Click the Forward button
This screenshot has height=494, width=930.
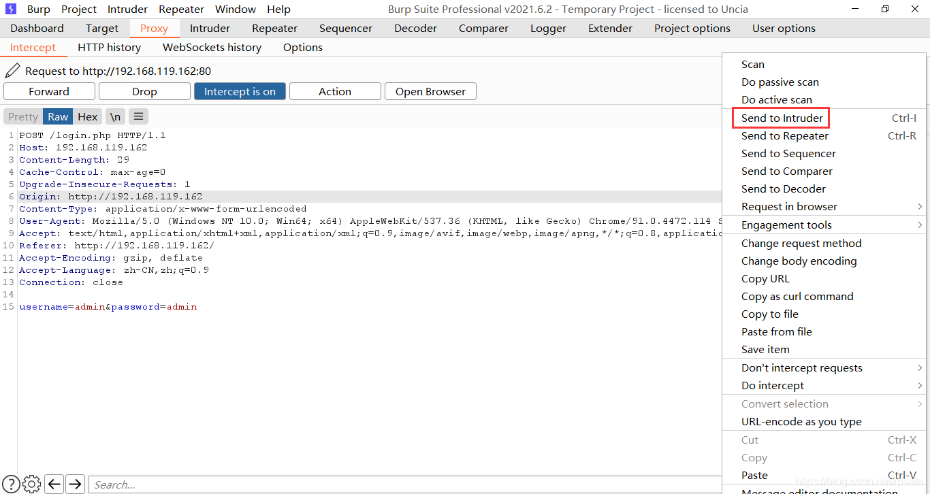pyautogui.click(x=49, y=91)
